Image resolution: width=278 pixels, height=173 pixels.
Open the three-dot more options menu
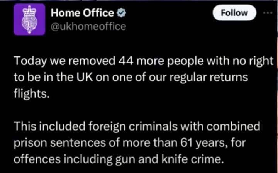click(268, 12)
